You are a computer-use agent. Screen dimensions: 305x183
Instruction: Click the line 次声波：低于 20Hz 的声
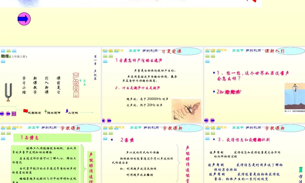coord(144,105)
